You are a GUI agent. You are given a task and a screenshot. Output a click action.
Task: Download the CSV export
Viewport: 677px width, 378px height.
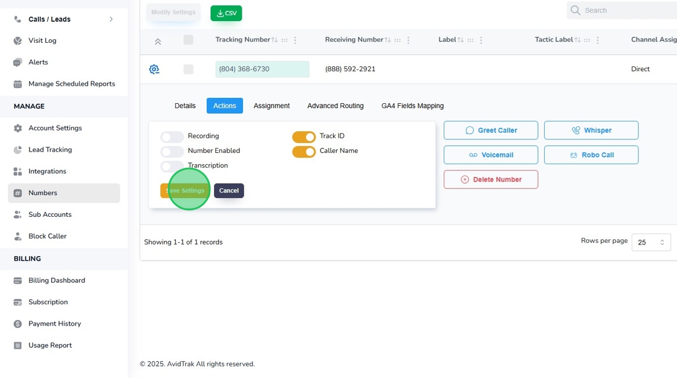pyautogui.click(x=226, y=13)
